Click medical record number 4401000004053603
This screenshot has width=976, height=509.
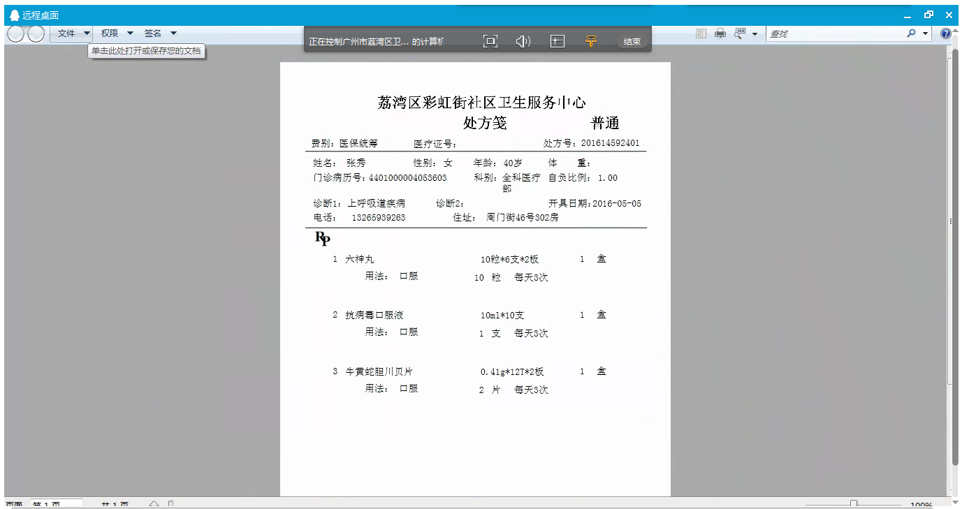407,178
